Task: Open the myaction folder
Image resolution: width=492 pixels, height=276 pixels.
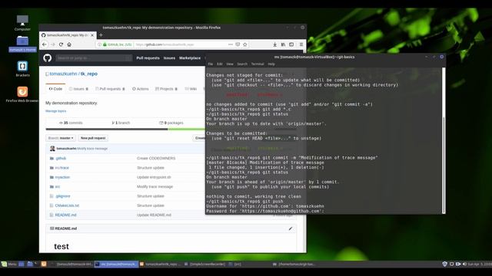Action: click(62, 177)
